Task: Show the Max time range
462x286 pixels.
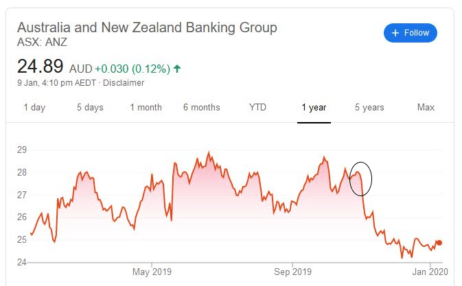Action: 426,107
